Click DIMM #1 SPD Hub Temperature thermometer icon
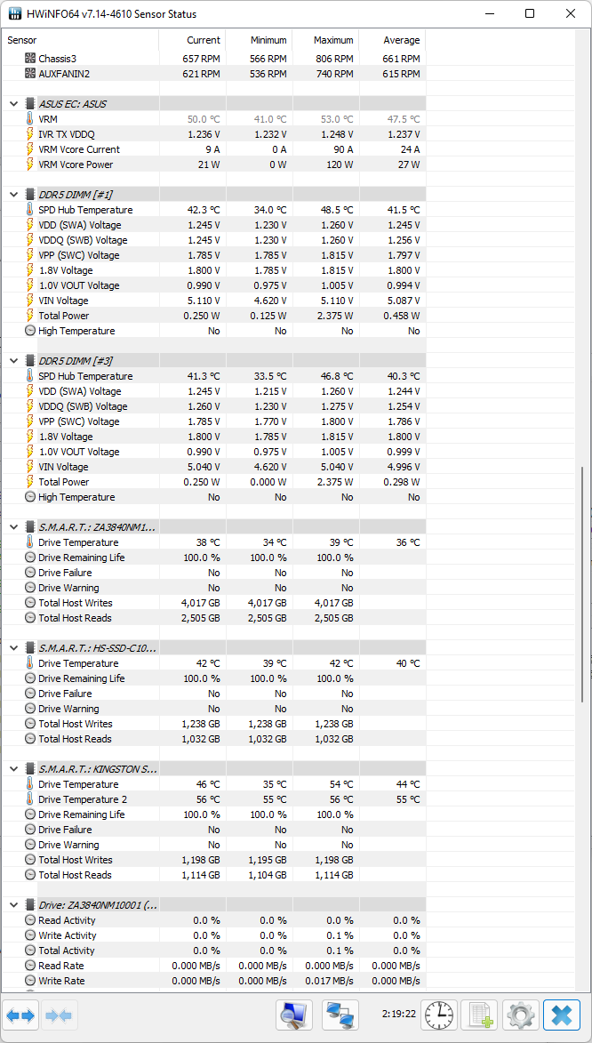 (x=30, y=210)
